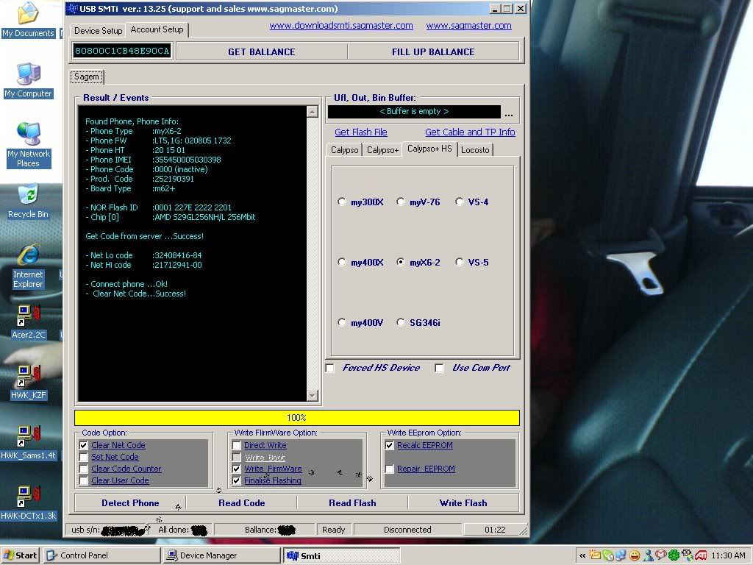This screenshot has height=565, width=753.
Task: Select the myV-76 radio button
Action: [x=401, y=202]
